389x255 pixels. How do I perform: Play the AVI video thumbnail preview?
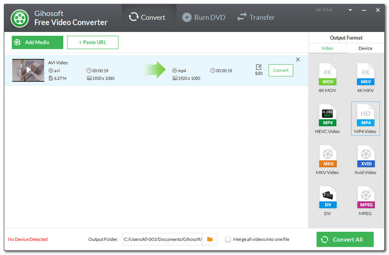28,70
